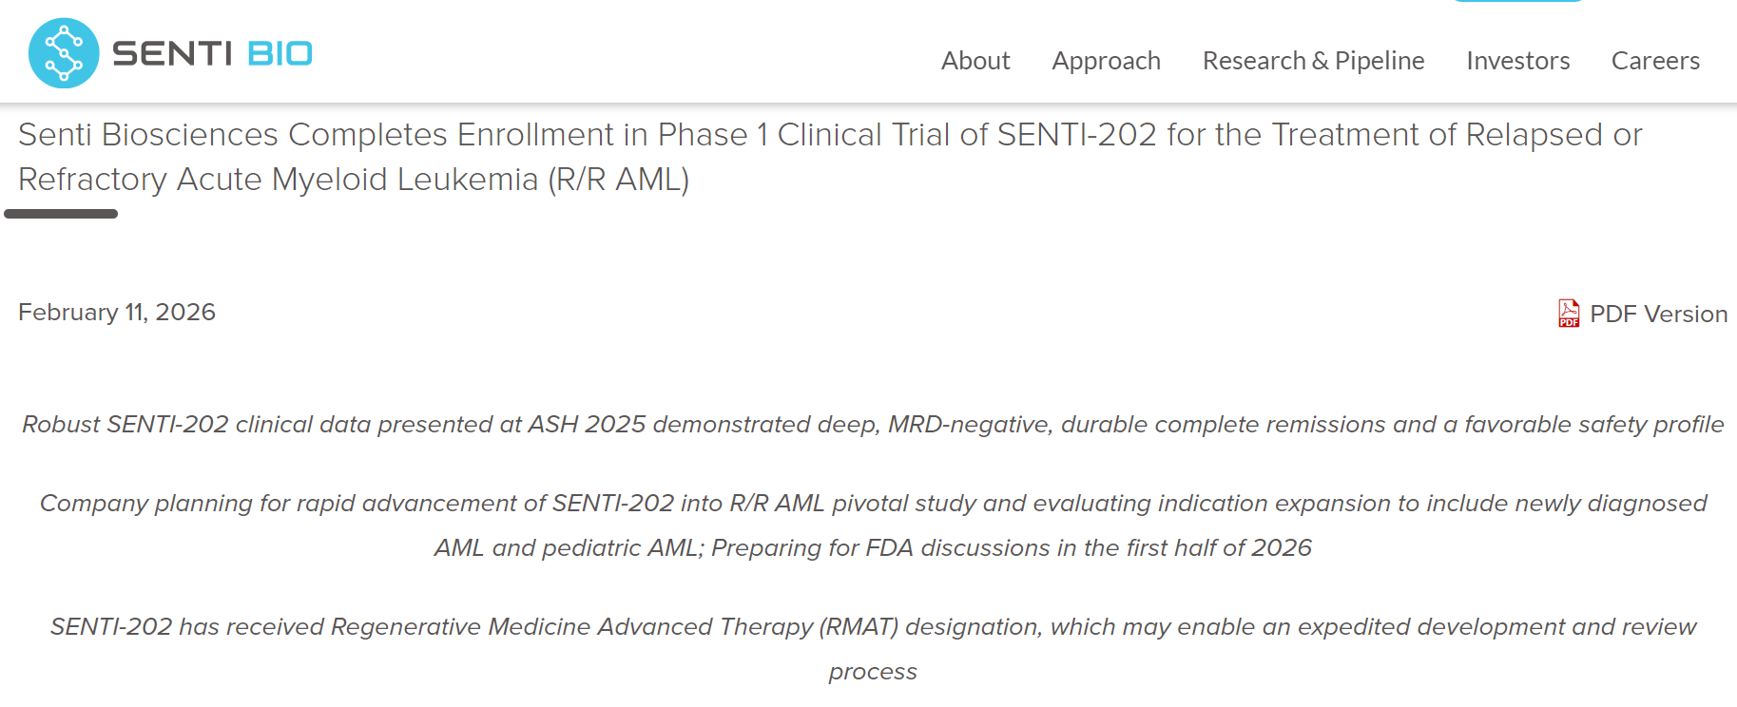Click the RMAT designation subheading line

point(873,627)
